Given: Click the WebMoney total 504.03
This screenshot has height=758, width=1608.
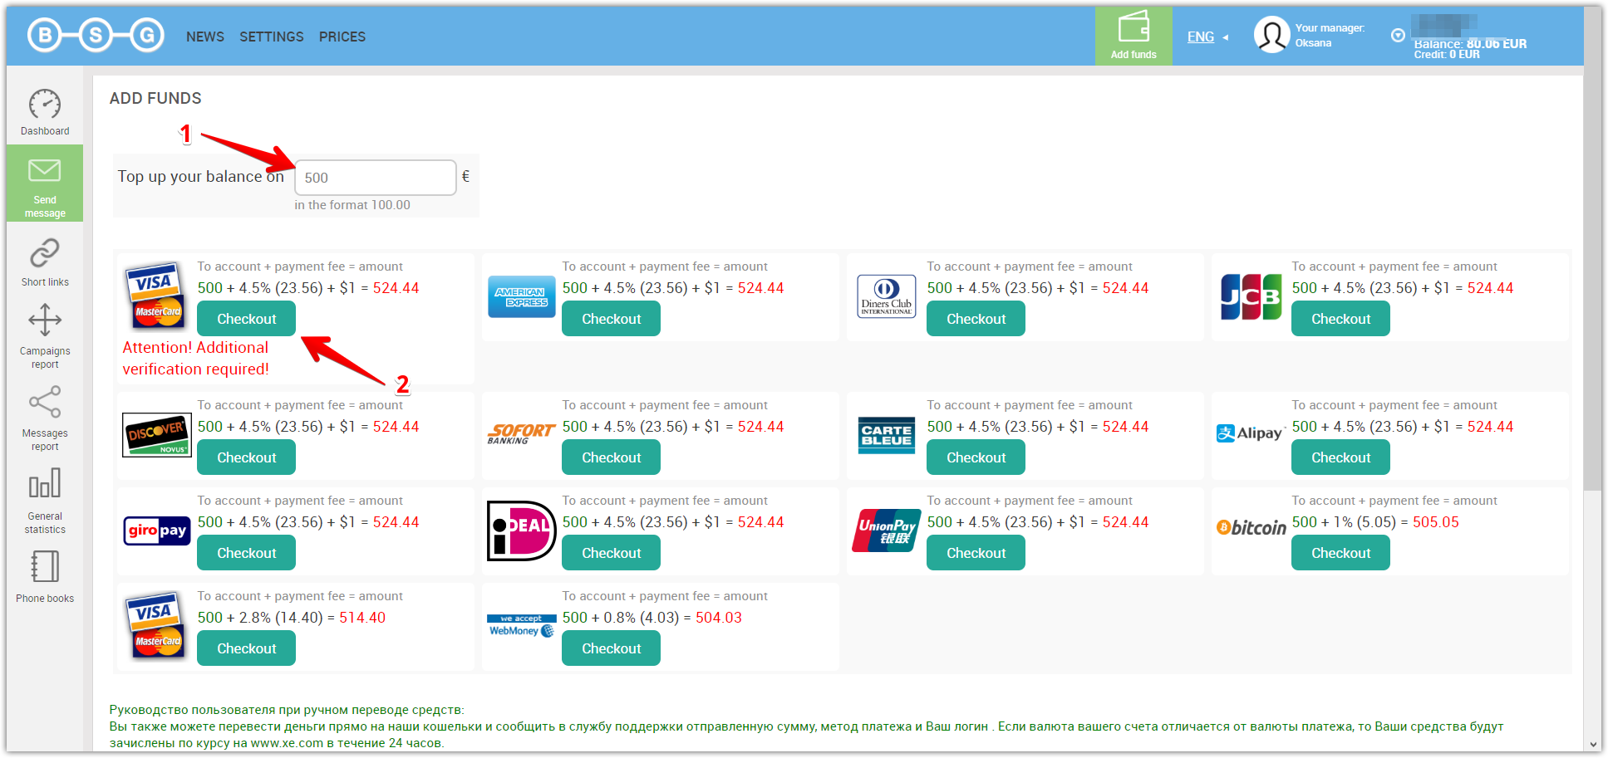Looking at the screenshot, I should [719, 618].
